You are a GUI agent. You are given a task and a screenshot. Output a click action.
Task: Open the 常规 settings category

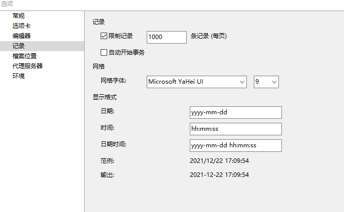pyautogui.click(x=19, y=16)
